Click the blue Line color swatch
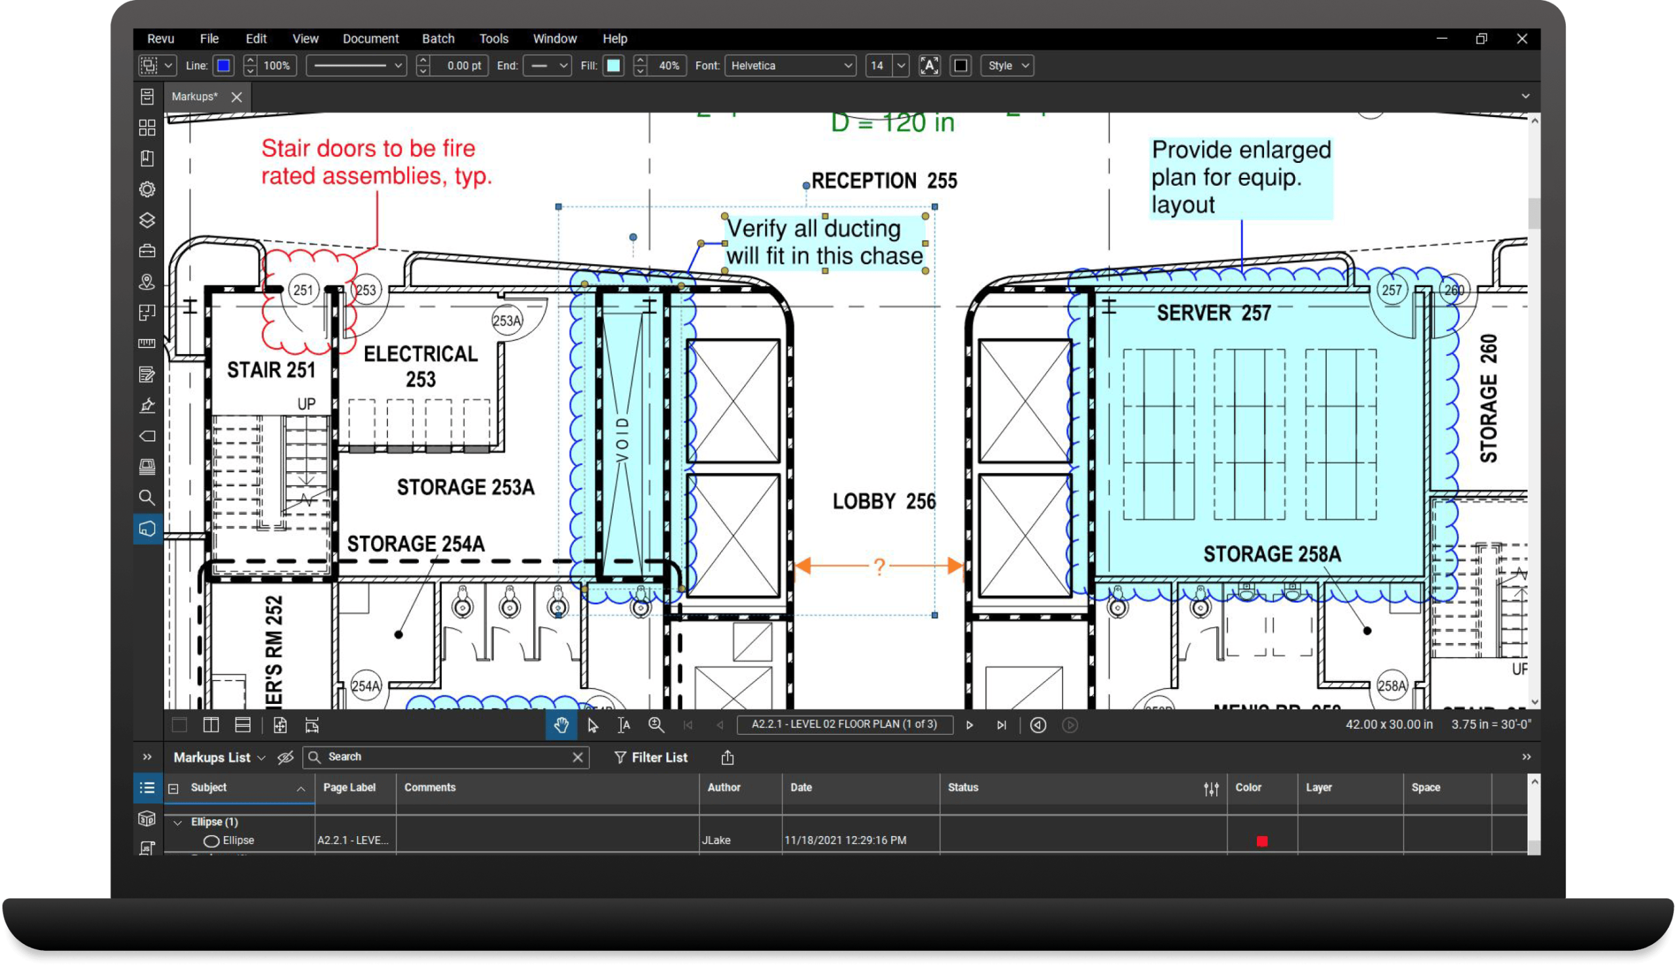 tap(224, 65)
